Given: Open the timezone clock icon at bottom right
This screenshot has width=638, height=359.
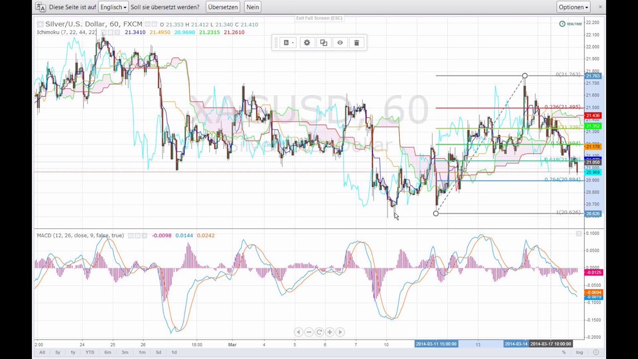Looking at the screenshot, I should 596,353.
